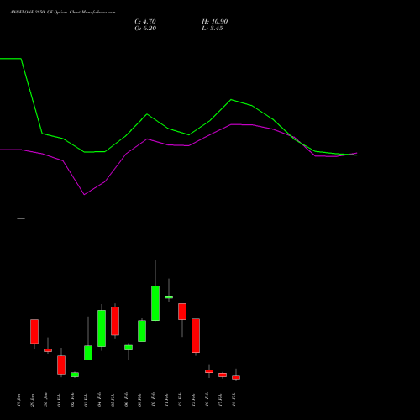The width and height of the screenshot is (420, 420).
Task: Select the 13 Feb date label
Action: (x=193, y=400)
